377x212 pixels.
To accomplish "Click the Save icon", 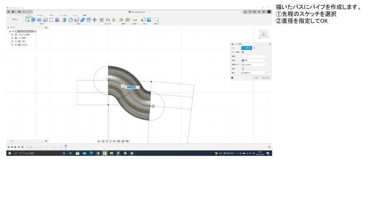I will [x=19, y=11].
